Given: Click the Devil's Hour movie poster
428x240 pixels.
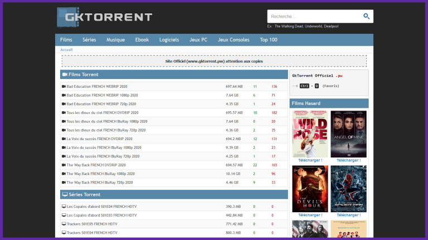Looking at the screenshot, I should [x=310, y=189].
